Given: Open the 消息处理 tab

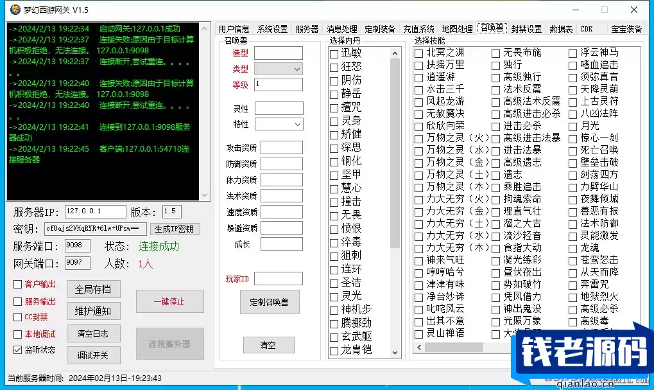Looking at the screenshot, I should point(341,29).
